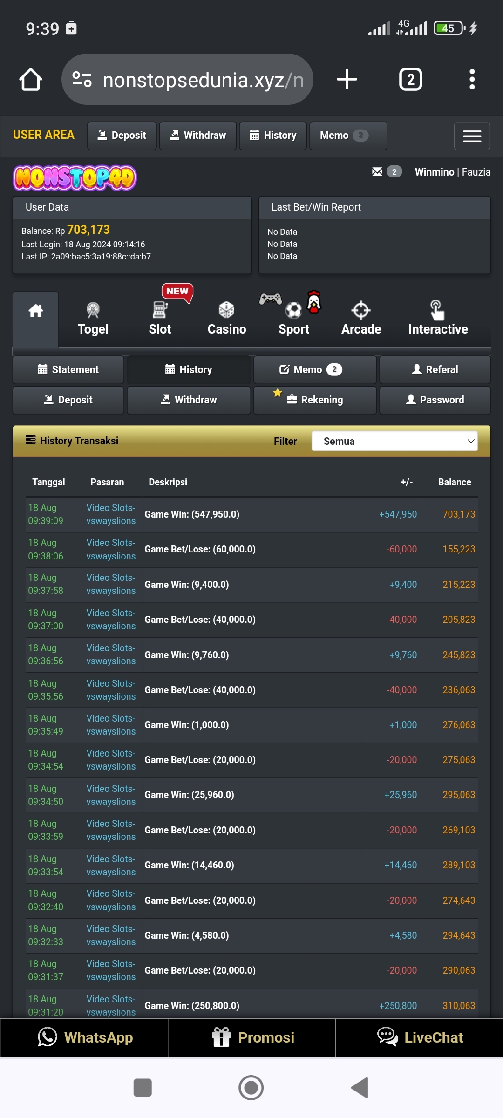Open Memo in the top bar

pos(348,136)
